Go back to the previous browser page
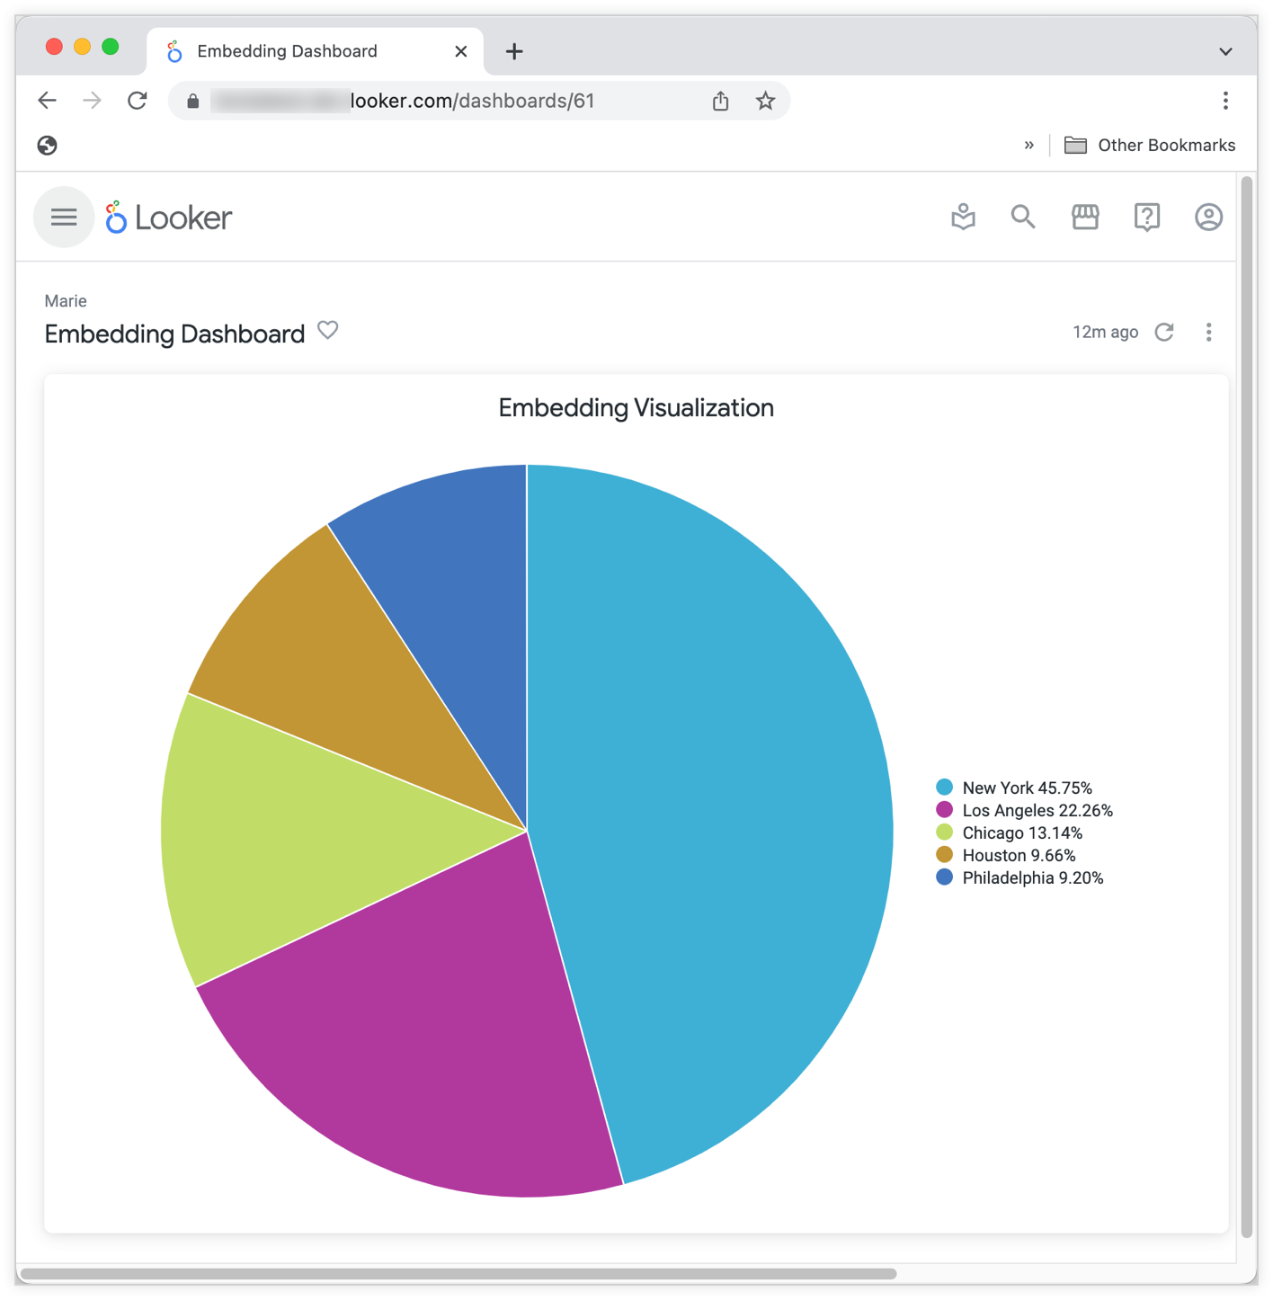 [48, 101]
